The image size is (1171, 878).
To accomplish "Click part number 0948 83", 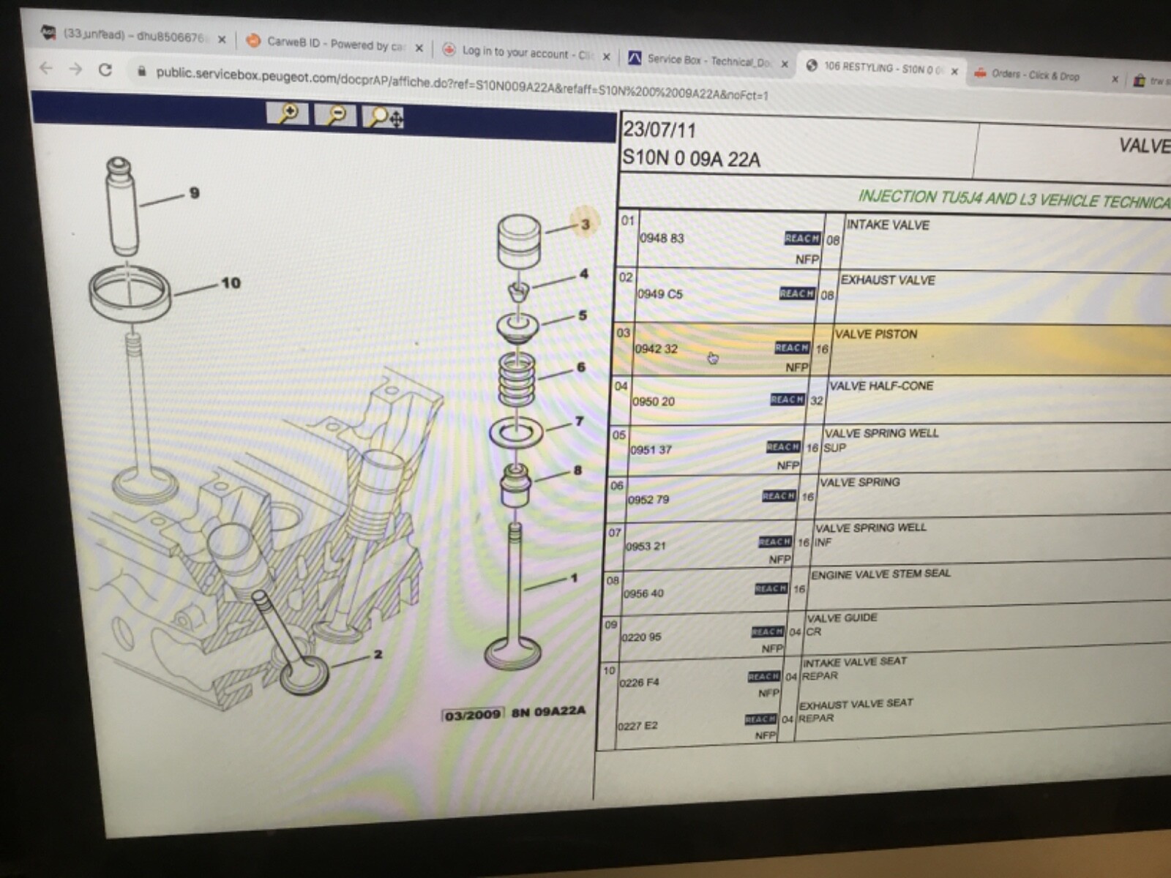I will coord(662,239).
